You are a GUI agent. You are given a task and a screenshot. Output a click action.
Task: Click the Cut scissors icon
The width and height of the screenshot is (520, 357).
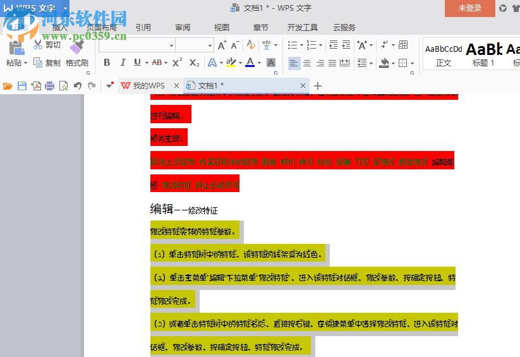coord(37,44)
